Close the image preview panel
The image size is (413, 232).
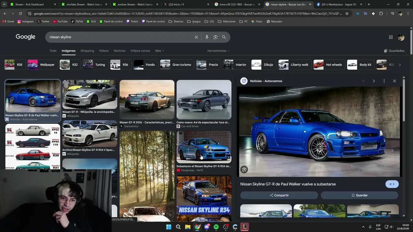pyautogui.click(x=394, y=81)
